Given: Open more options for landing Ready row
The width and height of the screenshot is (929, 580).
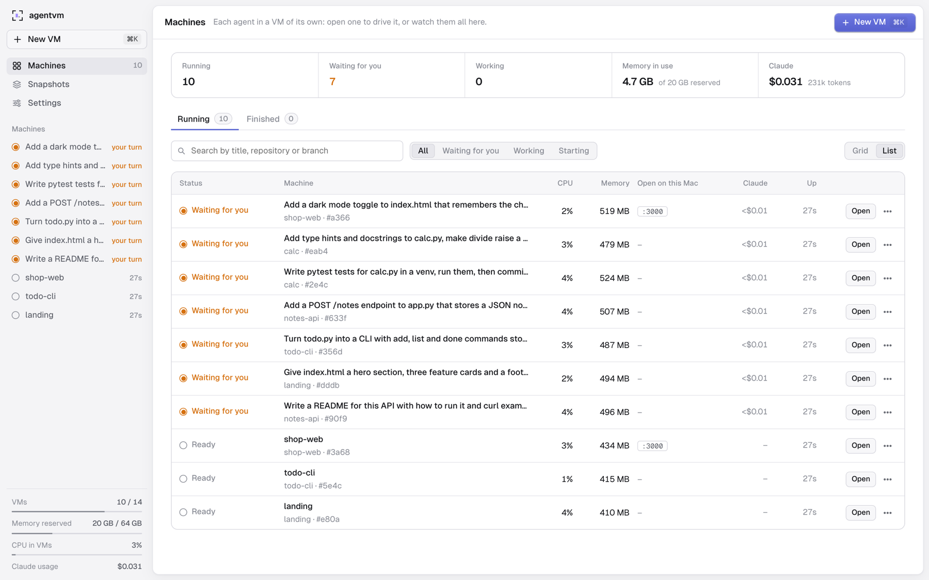Looking at the screenshot, I should click(x=888, y=513).
